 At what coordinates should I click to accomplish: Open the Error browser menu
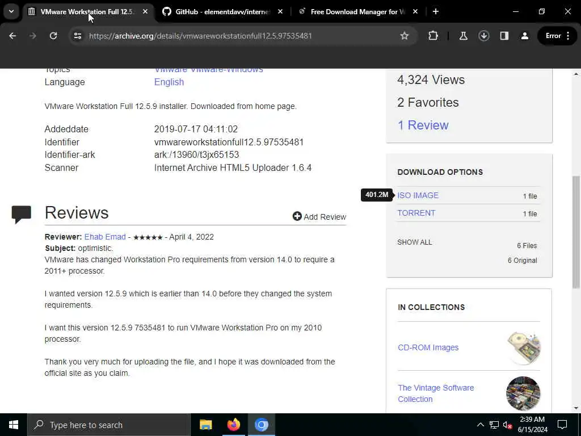pos(558,36)
